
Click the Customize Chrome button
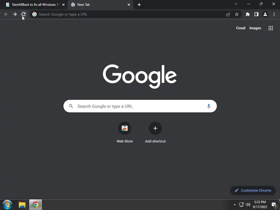(x=253, y=190)
